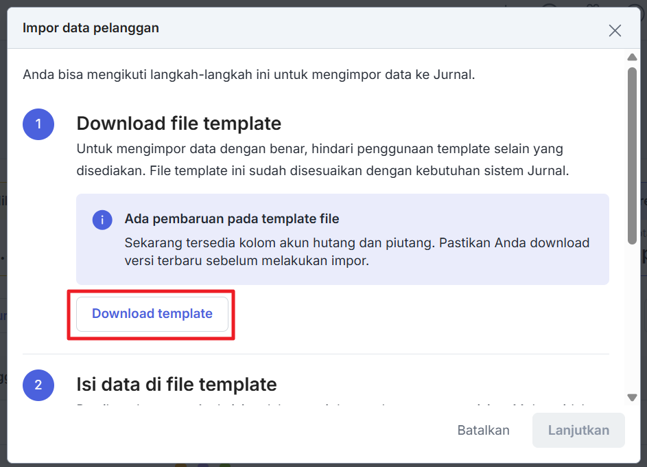
Task: Click 'Ada pembaruan pada template file' notice title
Action: (x=232, y=219)
